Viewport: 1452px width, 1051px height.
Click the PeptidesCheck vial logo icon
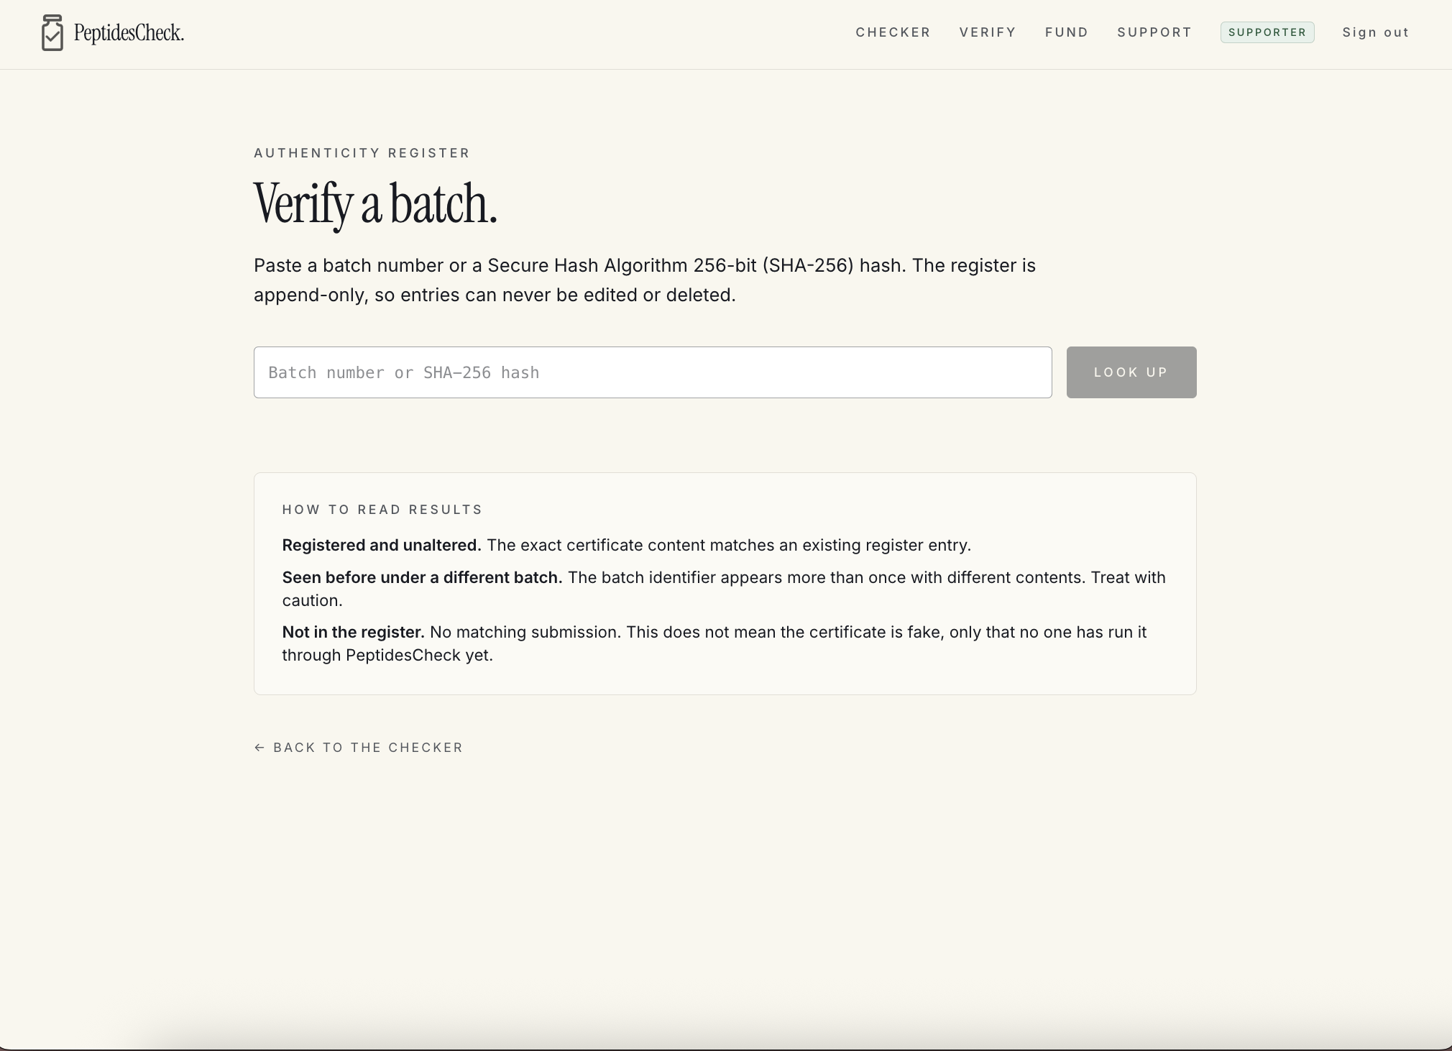point(52,33)
